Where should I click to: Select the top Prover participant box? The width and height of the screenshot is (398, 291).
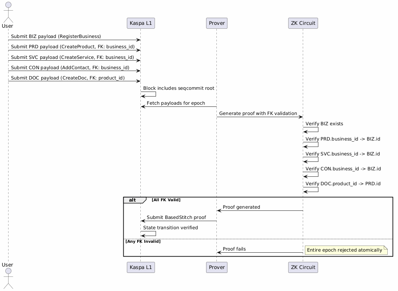click(x=216, y=23)
